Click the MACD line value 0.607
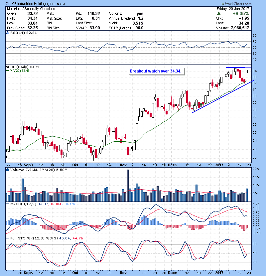Image resolution: width=266 pixels, height=276 pixels. tap(43, 204)
